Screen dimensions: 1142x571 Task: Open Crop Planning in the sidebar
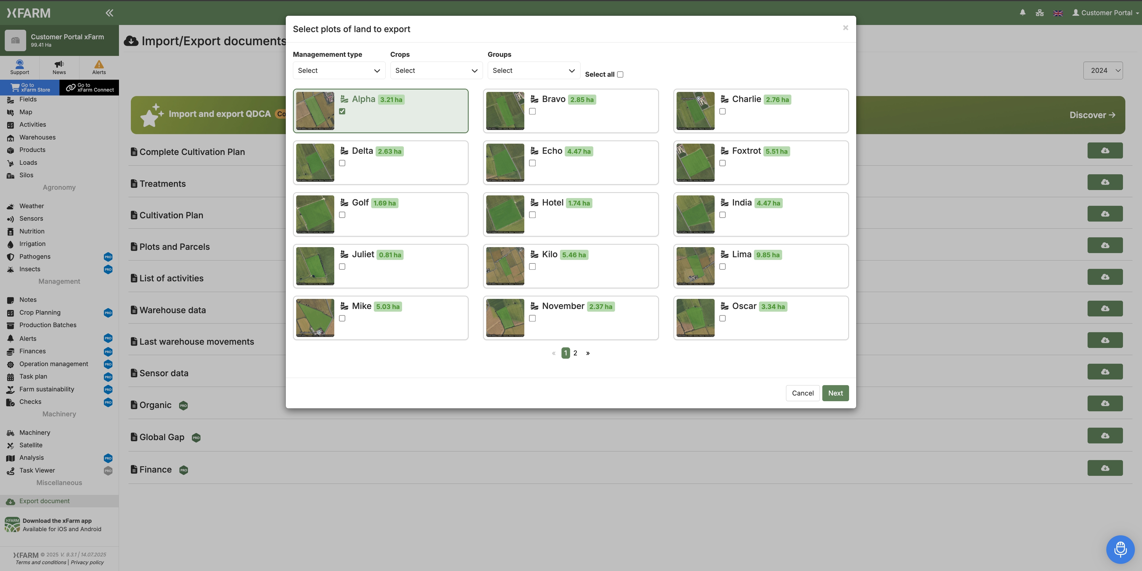point(40,313)
